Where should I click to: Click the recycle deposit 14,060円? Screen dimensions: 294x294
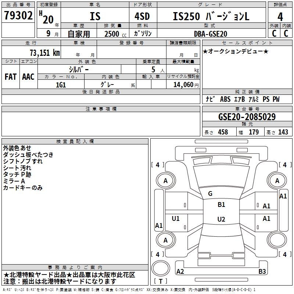pos(186,85)
